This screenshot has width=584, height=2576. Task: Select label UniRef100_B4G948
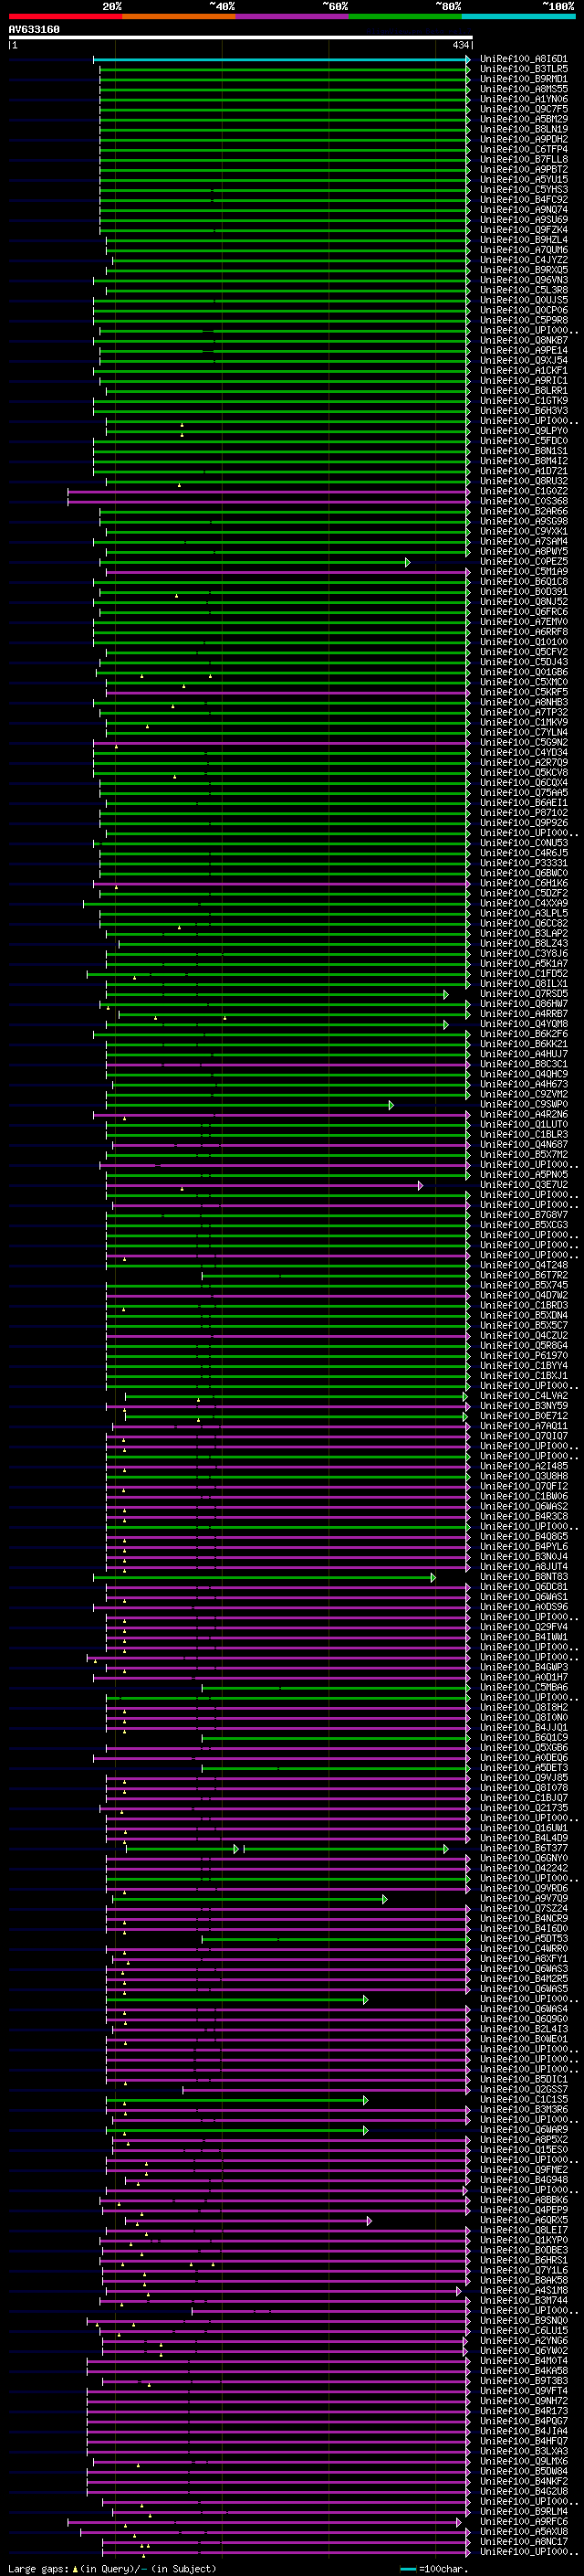point(523,2180)
